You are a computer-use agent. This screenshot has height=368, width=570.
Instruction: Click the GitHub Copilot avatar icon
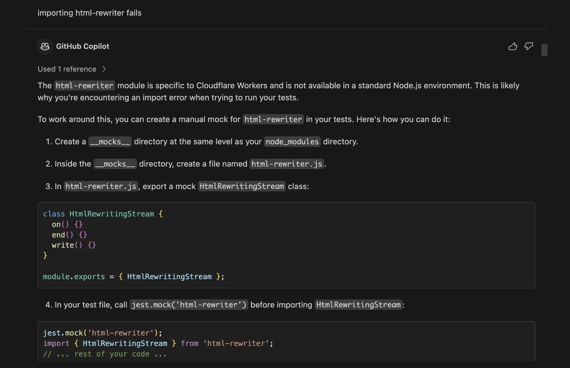(45, 46)
